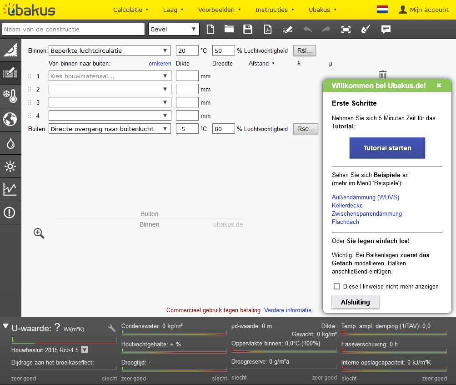
Task: Open the sun sidebar panel
Action: click(x=10, y=167)
